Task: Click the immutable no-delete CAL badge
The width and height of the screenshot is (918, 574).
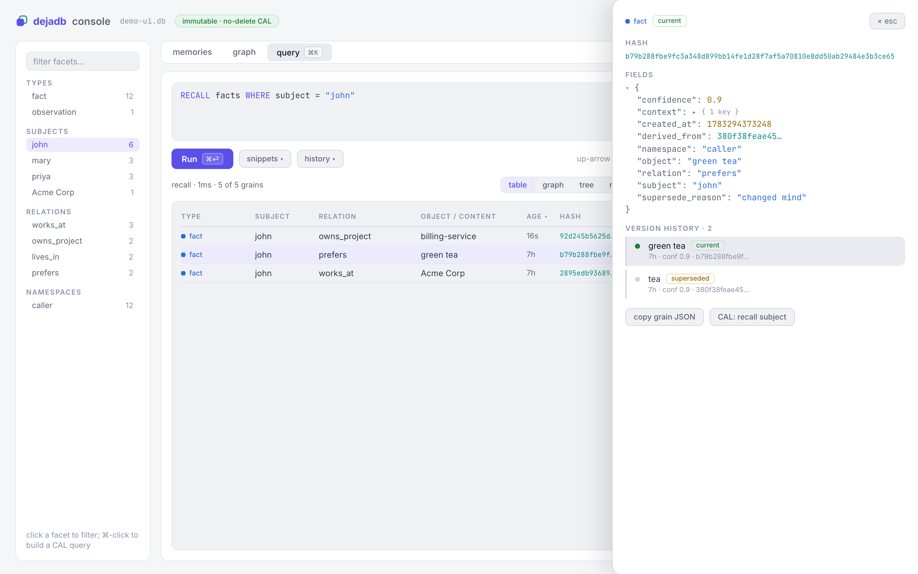Action: point(226,21)
